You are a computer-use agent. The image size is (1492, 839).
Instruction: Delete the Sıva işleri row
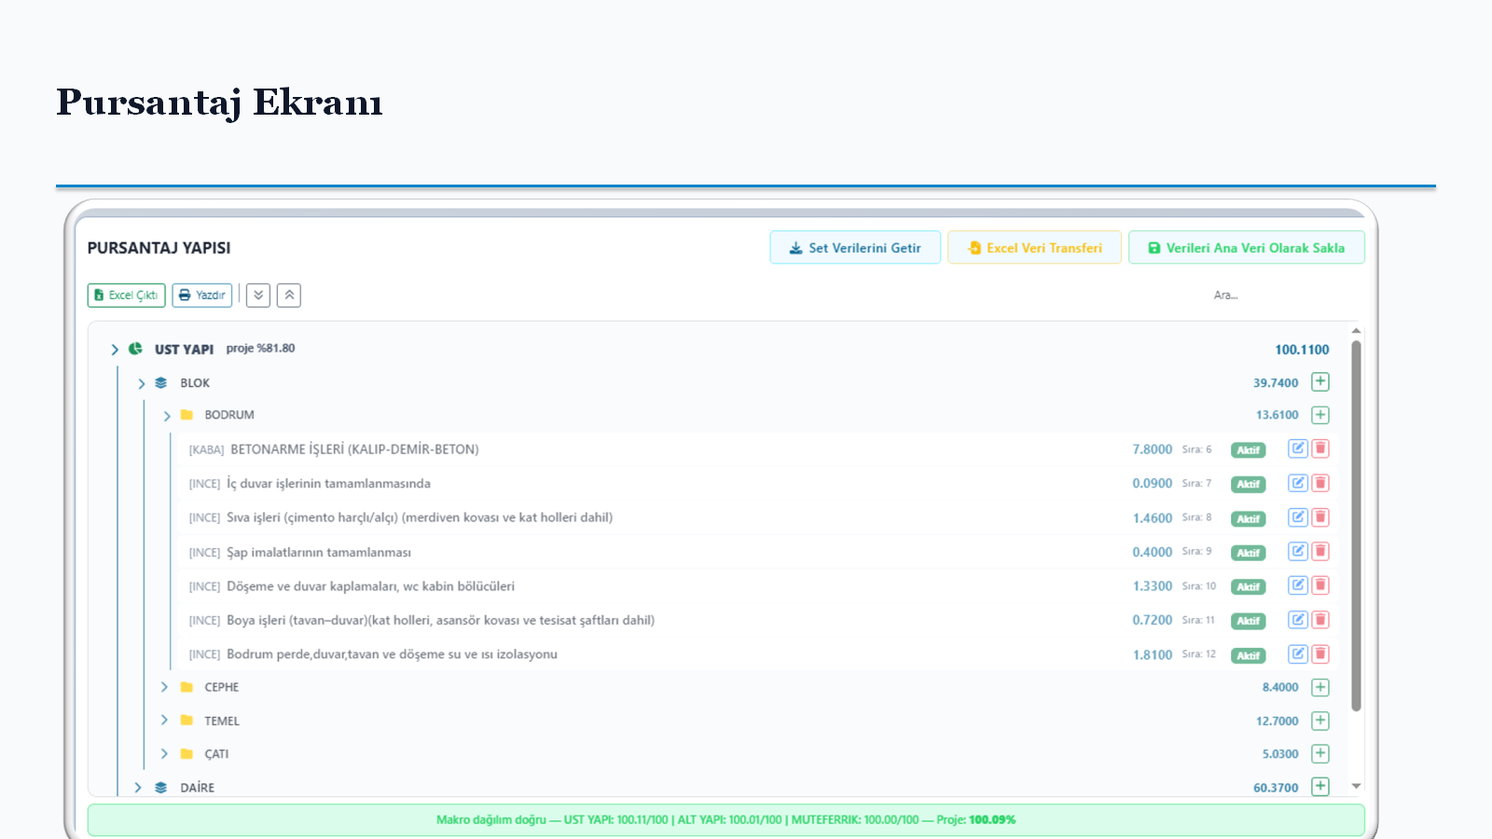click(1320, 517)
